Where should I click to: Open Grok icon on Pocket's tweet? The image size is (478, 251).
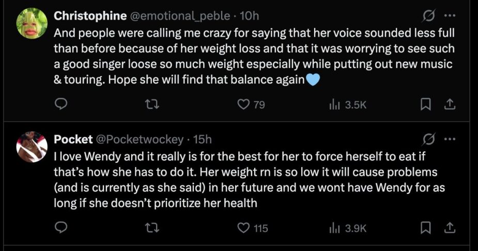[428, 139]
